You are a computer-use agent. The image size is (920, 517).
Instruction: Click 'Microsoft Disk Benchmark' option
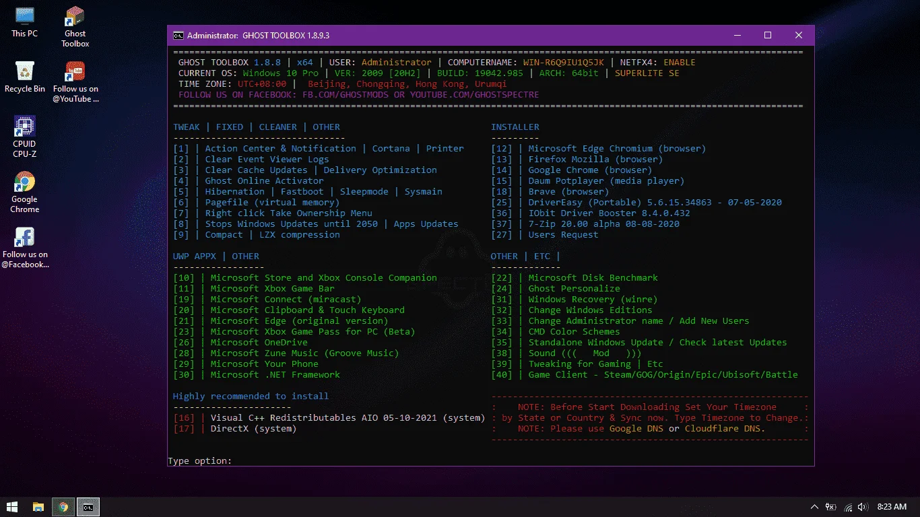(x=593, y=278)
